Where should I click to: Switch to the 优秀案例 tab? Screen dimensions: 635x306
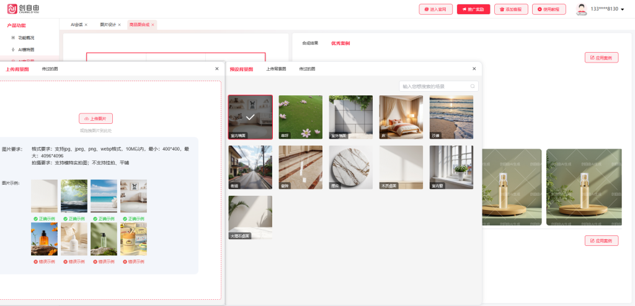tap(340, 43)
